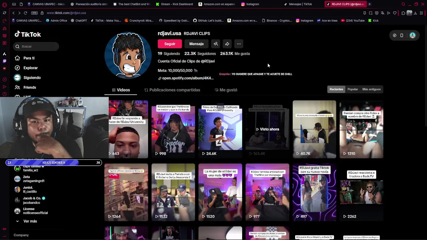Open the ad blocker shield icon
The width and height of the screenshot is (427, 240).
click(377, 13)
